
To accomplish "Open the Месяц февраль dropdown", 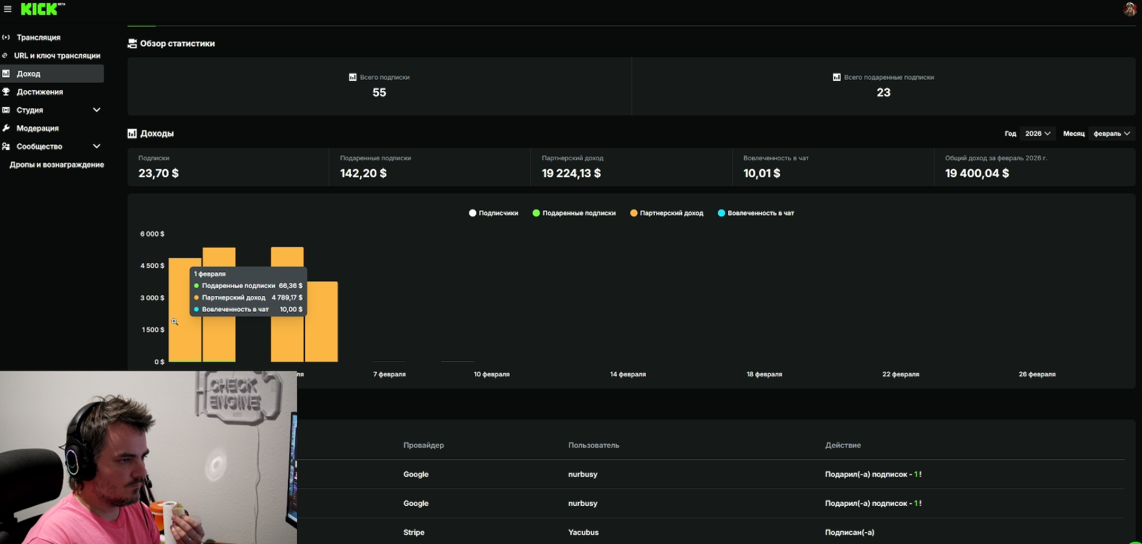I will click(x=1111, y=134).
